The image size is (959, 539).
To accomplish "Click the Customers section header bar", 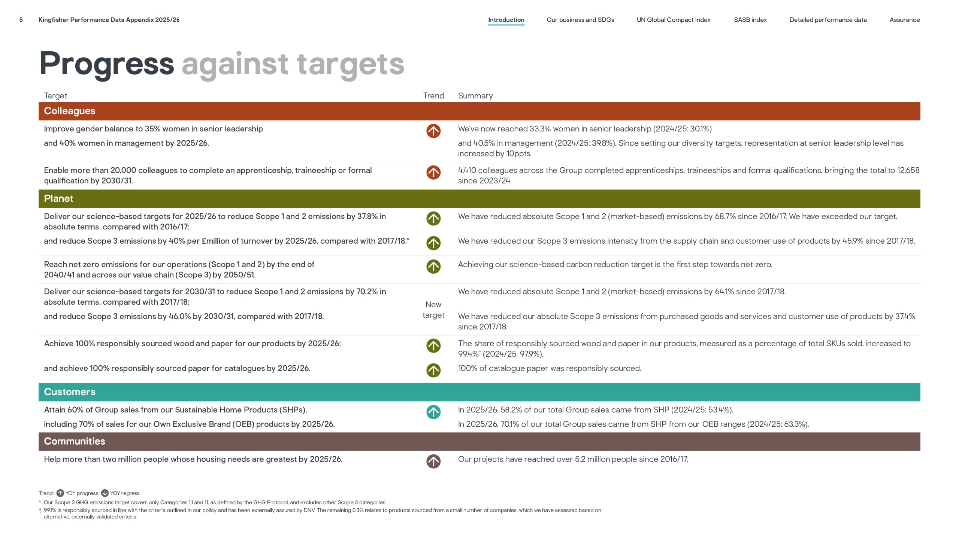I will tap(479, 392).
